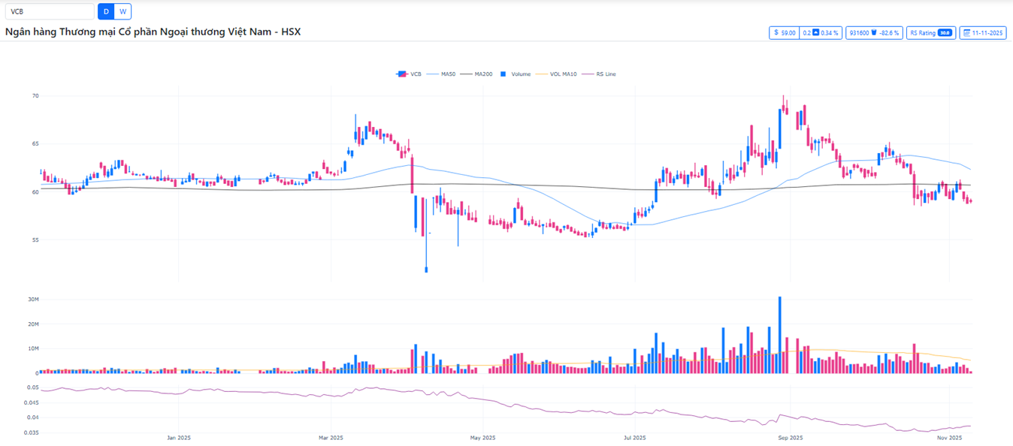Switch chart to Weekly timeframe (W)
This screenshot has height=446, width=1013.
[122, 12]
